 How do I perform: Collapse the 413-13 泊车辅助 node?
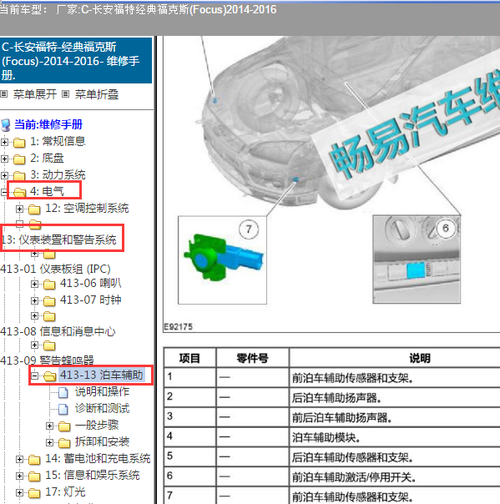pyautogui.click(x=34, y=375)
